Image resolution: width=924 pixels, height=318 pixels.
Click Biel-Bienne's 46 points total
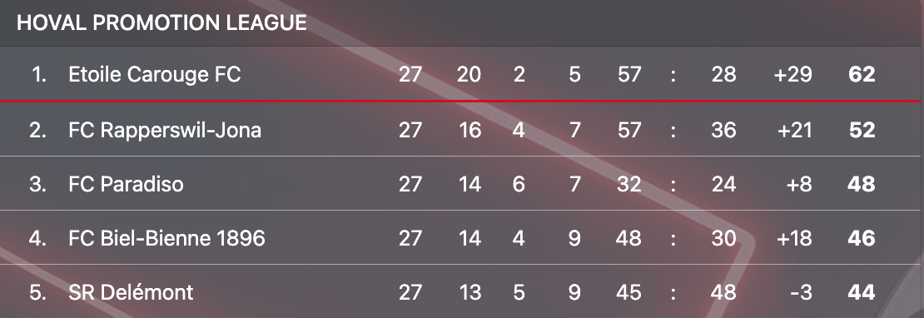point(862,238)
